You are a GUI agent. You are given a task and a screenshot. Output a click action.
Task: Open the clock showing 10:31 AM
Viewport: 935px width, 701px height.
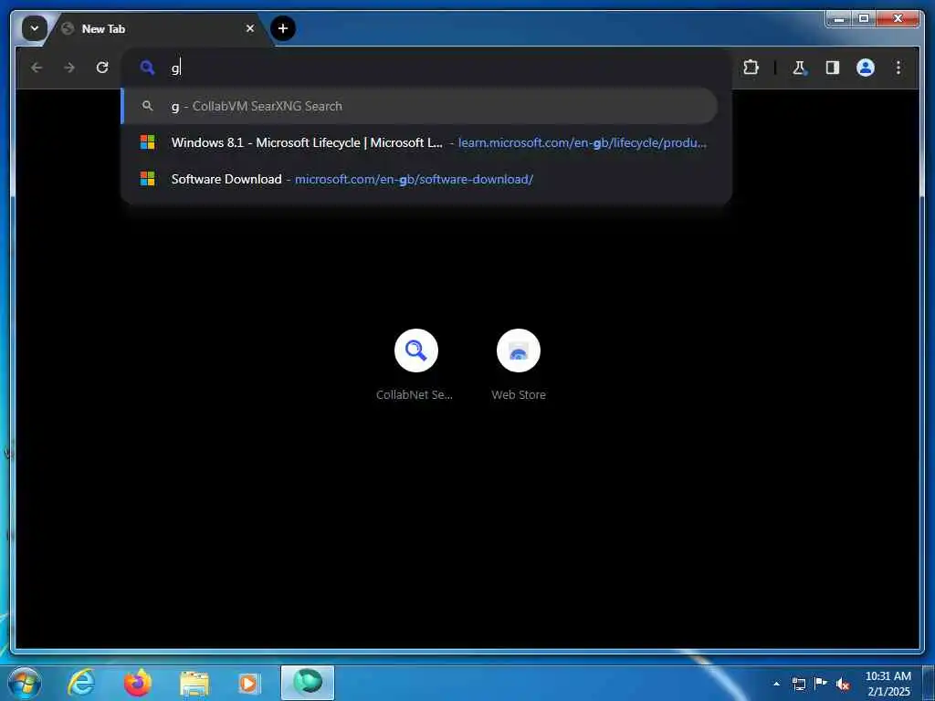[x=888, y=684]
